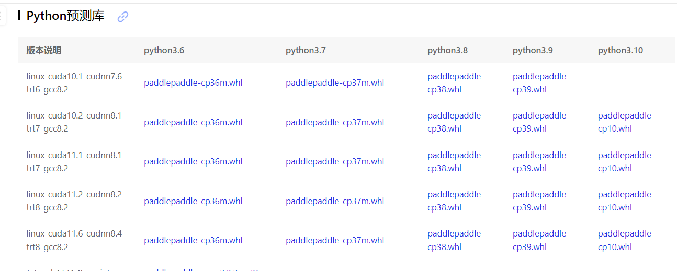Image resolution: width=677 pixels, height=271 pixels.
Task: Download cp38 wheel for cuda10.2 row
Action: tap(456, 122)
